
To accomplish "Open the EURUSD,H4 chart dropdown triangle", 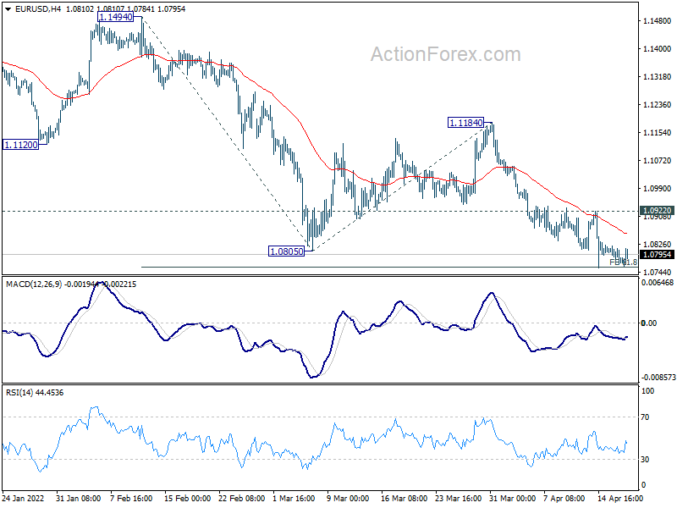I will click(8, 9).
